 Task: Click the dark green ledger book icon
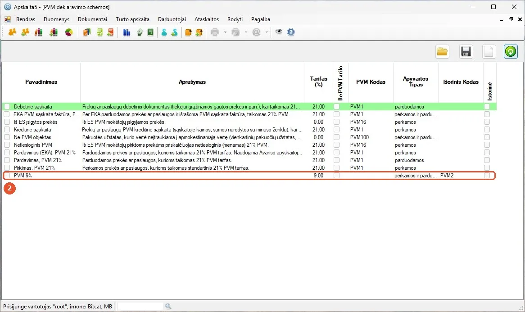[x=151, y=32]
